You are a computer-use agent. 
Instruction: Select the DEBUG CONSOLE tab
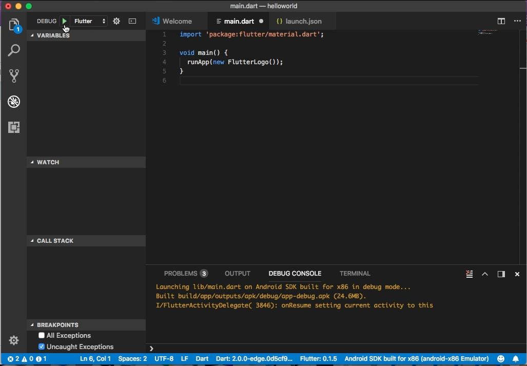295,274
